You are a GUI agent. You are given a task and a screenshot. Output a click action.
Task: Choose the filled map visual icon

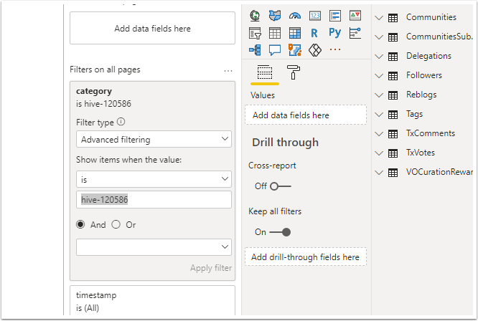(x=275, y=16)
